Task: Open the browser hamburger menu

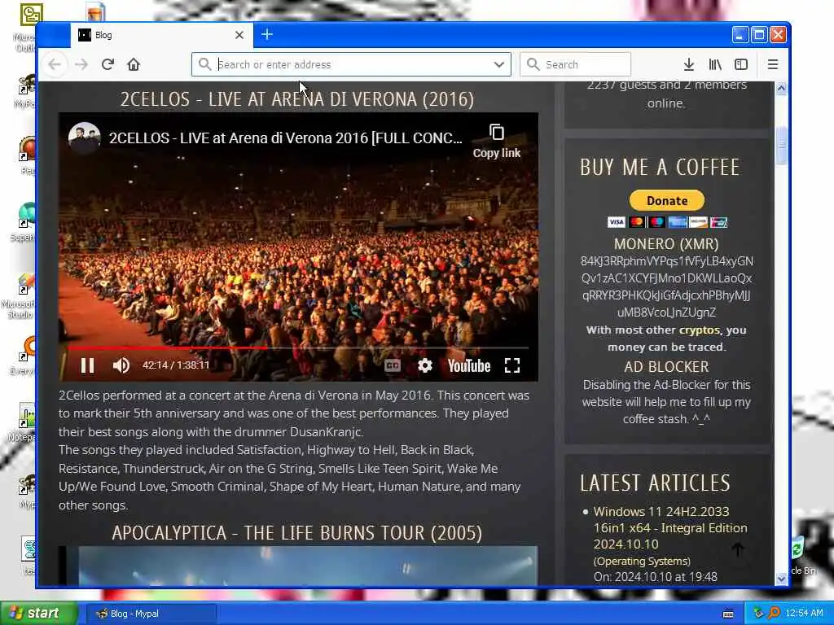Action: pyautogui.click(x=773, y=64)
